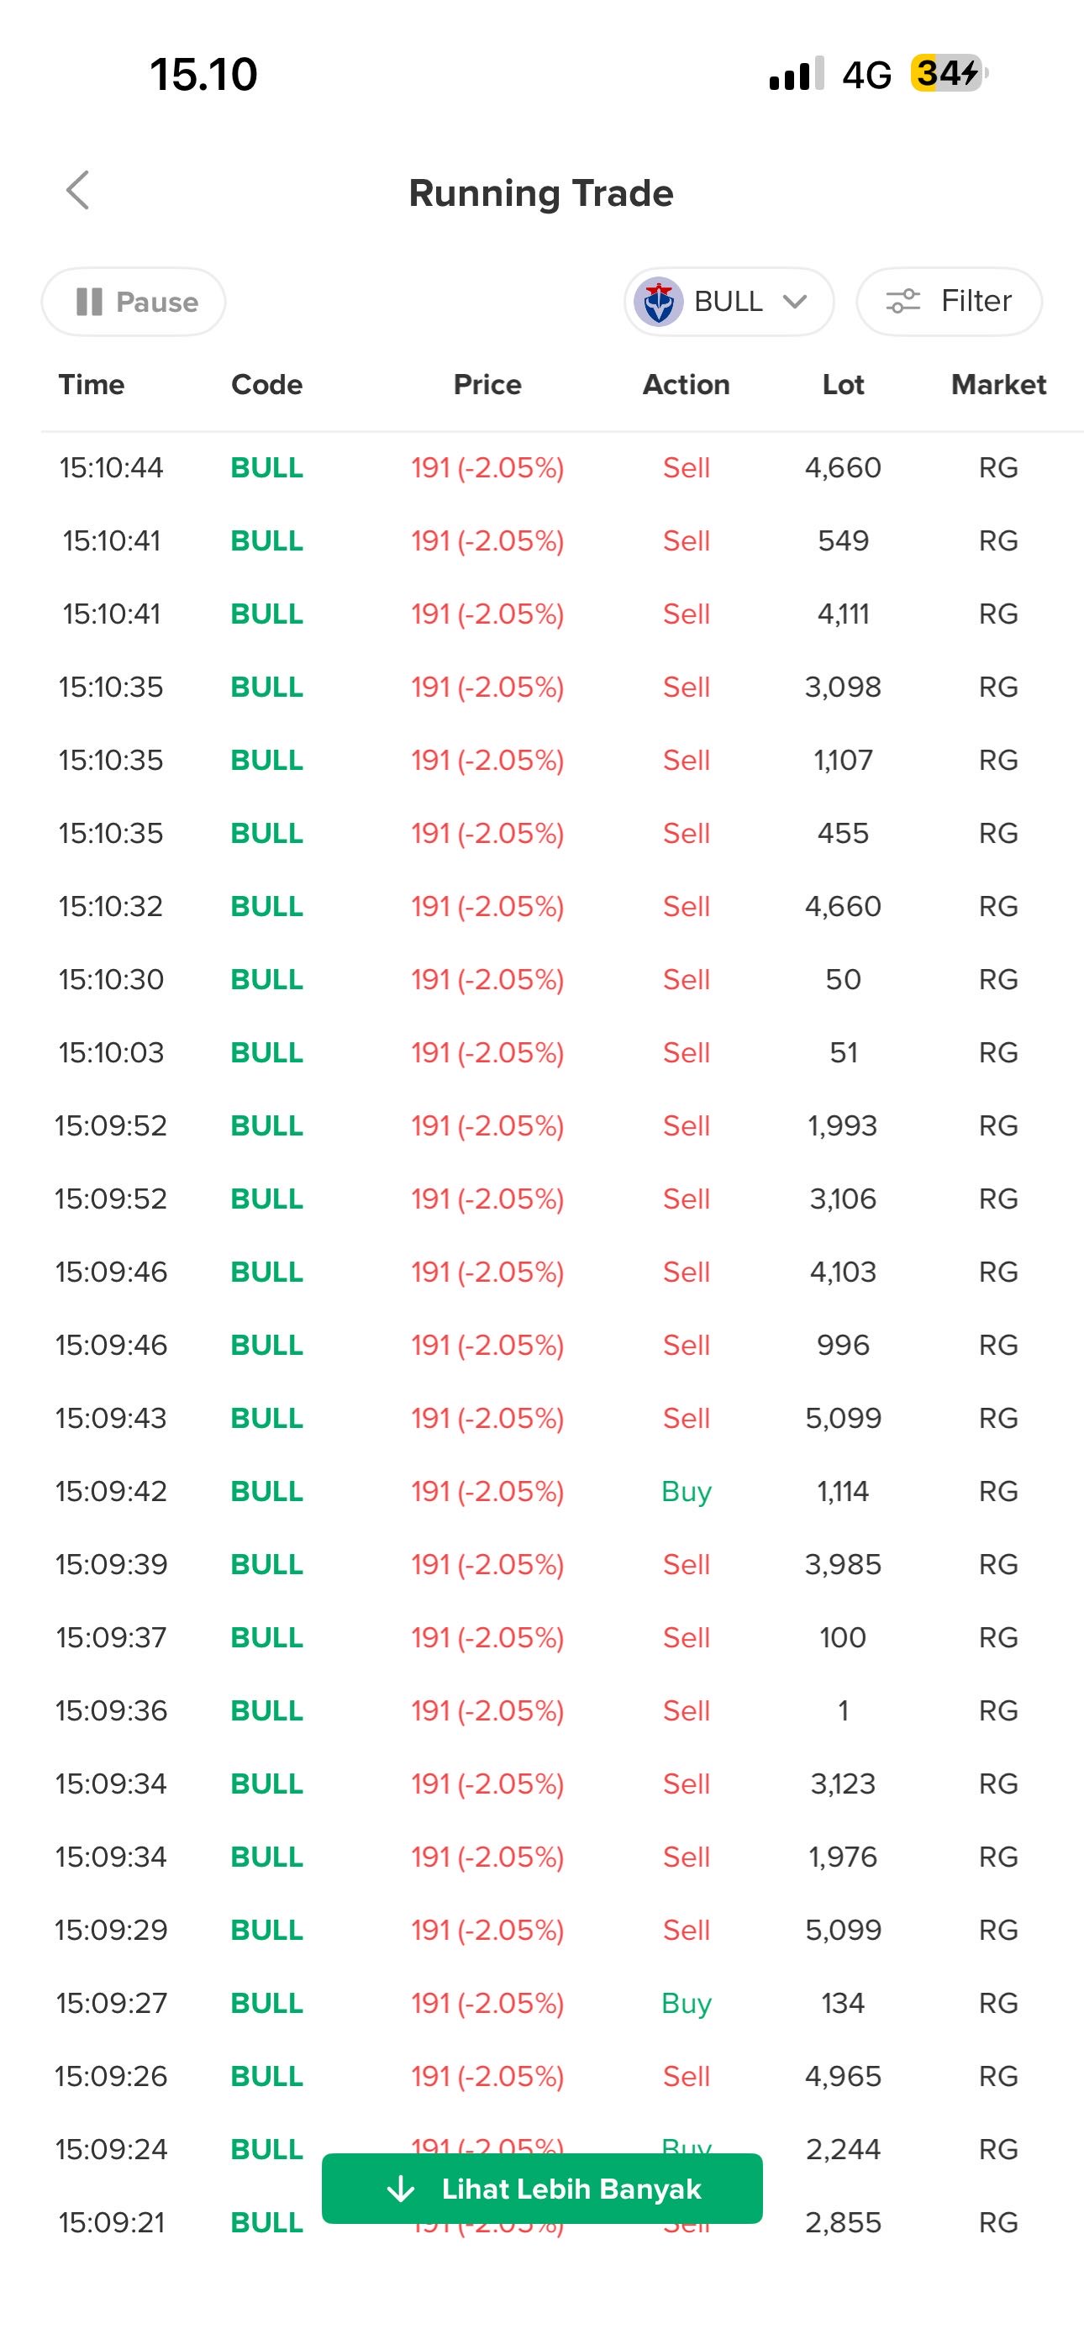This screenshot has height=2350, width=1084.
Task: Expand the BULL stock dropdown chevron
Action: 795,301
